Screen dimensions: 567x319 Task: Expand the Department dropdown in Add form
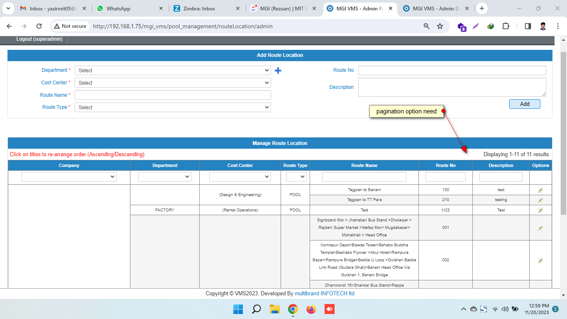[173, 71]
